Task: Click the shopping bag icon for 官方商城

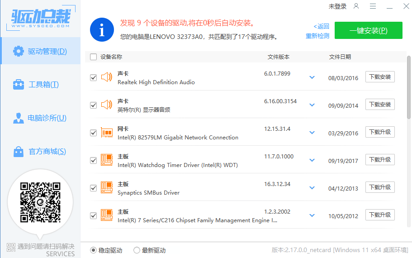Action: point(19,152)
